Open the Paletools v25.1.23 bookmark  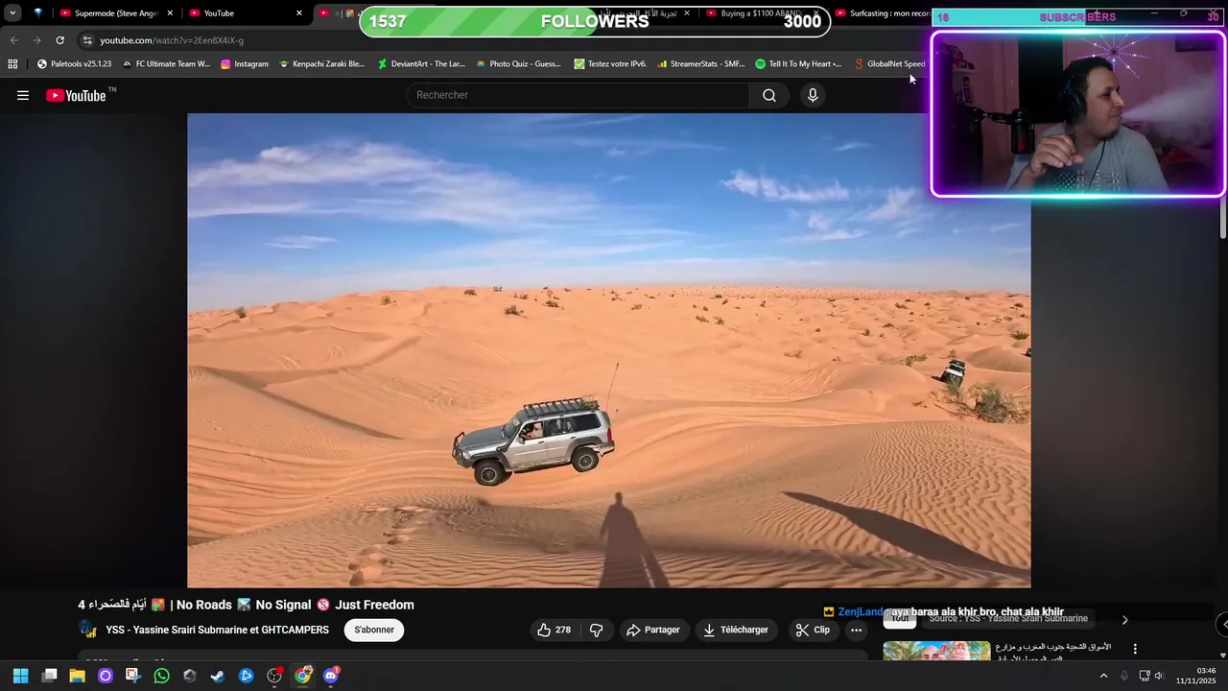click(74, 64)
